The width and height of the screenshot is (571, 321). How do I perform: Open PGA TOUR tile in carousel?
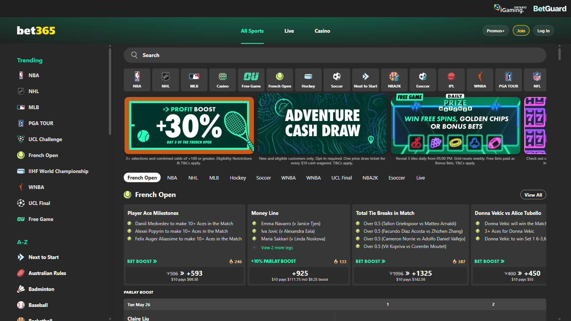(509, 80)
